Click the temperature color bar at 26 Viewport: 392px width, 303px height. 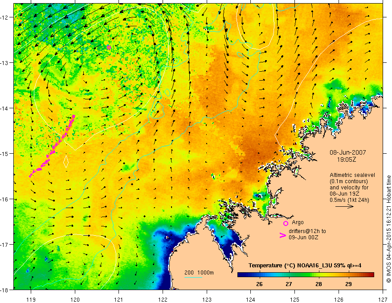(x=259, y=275)
